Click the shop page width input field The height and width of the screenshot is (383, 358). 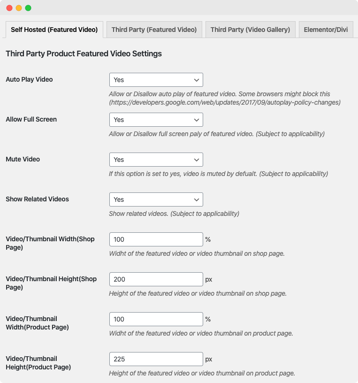156,239
